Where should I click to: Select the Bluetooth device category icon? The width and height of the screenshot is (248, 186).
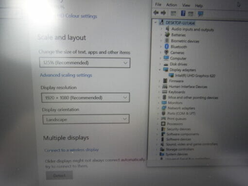167,47
